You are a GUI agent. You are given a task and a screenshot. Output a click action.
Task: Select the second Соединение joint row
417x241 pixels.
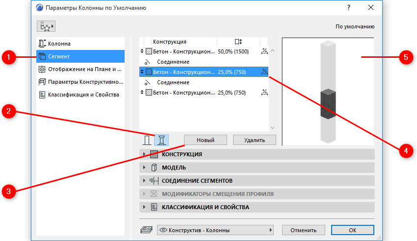coord(204,82)
